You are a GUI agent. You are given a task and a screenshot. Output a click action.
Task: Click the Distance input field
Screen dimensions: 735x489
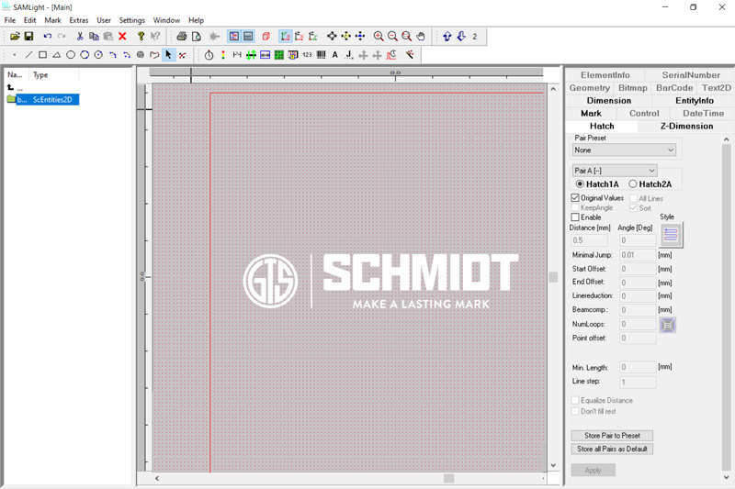coord(589,240)
